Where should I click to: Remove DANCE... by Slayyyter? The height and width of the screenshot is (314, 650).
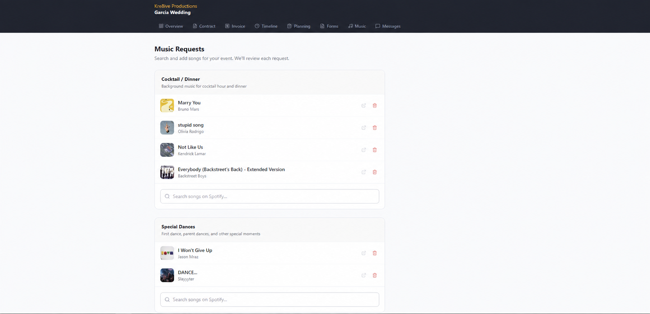click(x=375, y=275)
